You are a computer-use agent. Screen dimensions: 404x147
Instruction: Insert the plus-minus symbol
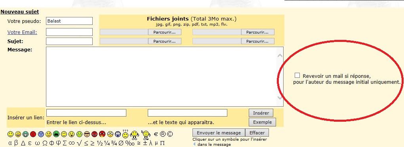click(145, 143)
